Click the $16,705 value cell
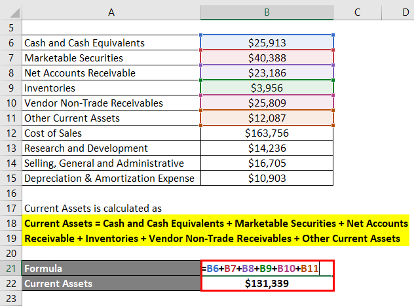Screen dimensions: 414x306 pos(267,163)
